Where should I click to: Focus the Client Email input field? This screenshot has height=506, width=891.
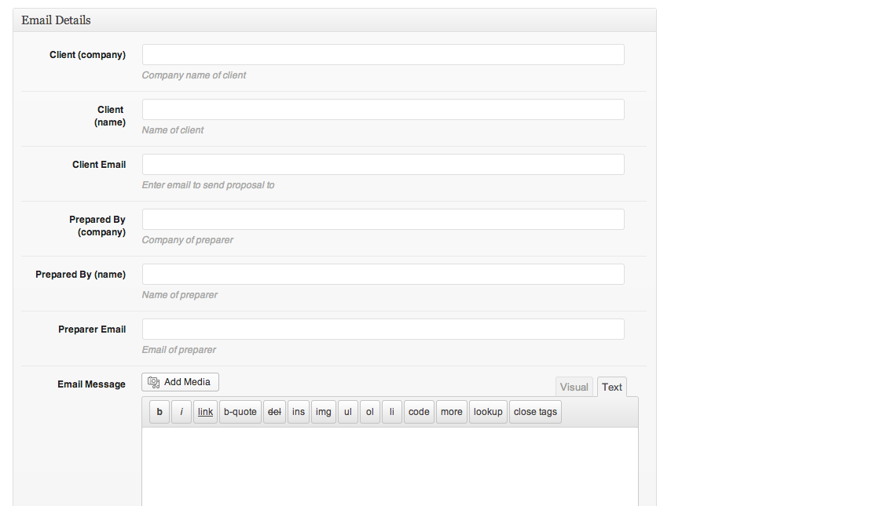click(x=383, y=165)
